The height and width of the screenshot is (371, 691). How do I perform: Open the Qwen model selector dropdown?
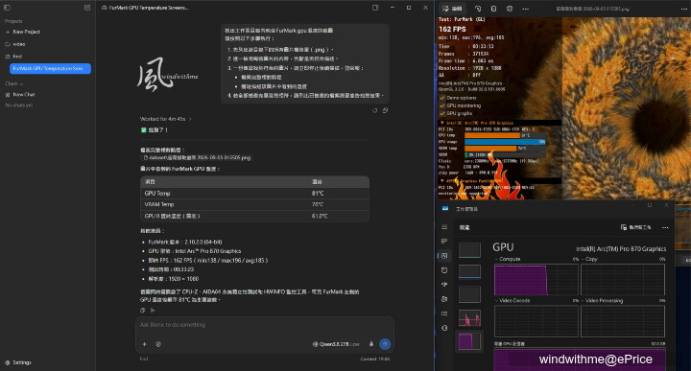coord(336,344)
